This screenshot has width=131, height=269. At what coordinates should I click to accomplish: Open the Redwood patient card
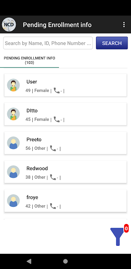coord(65,172)
